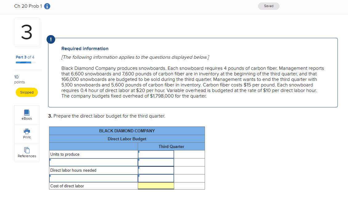Click the Third Quarter column header
The width and height of the screenshot is (348, 212).
click(171, 147)
